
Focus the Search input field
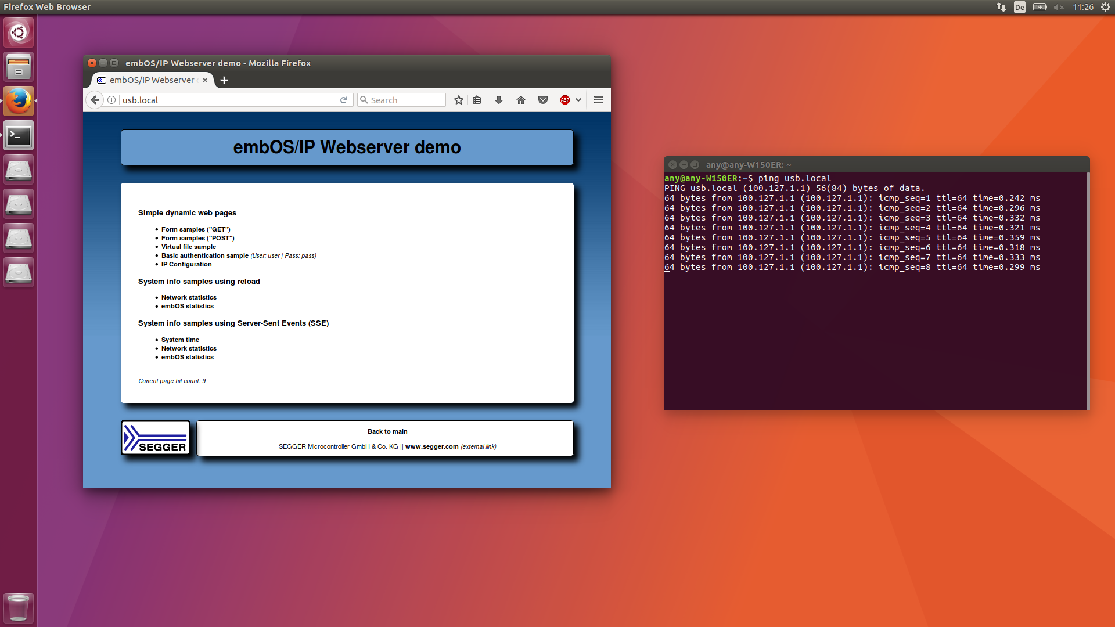[x=401, y=100]
